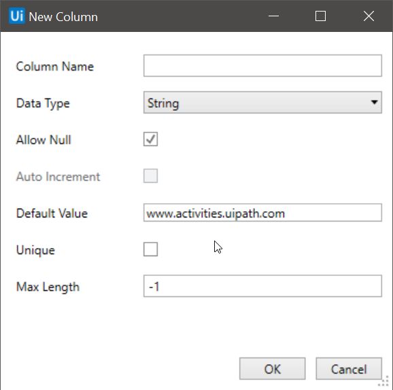The height and width of the screenshot is (390, 393).
Task: Click the Data Type dropdown arrow
Action: (x=374, y=102)
